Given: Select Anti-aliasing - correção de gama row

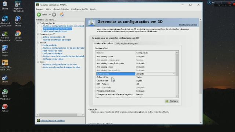Looking at the screenshot, I should (135, 63).
